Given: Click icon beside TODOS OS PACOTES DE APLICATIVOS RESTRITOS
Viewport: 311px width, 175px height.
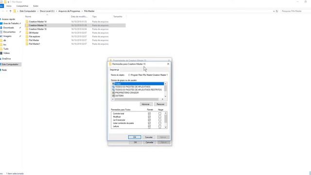Looking at the screenshot, I should click(113, 89).
